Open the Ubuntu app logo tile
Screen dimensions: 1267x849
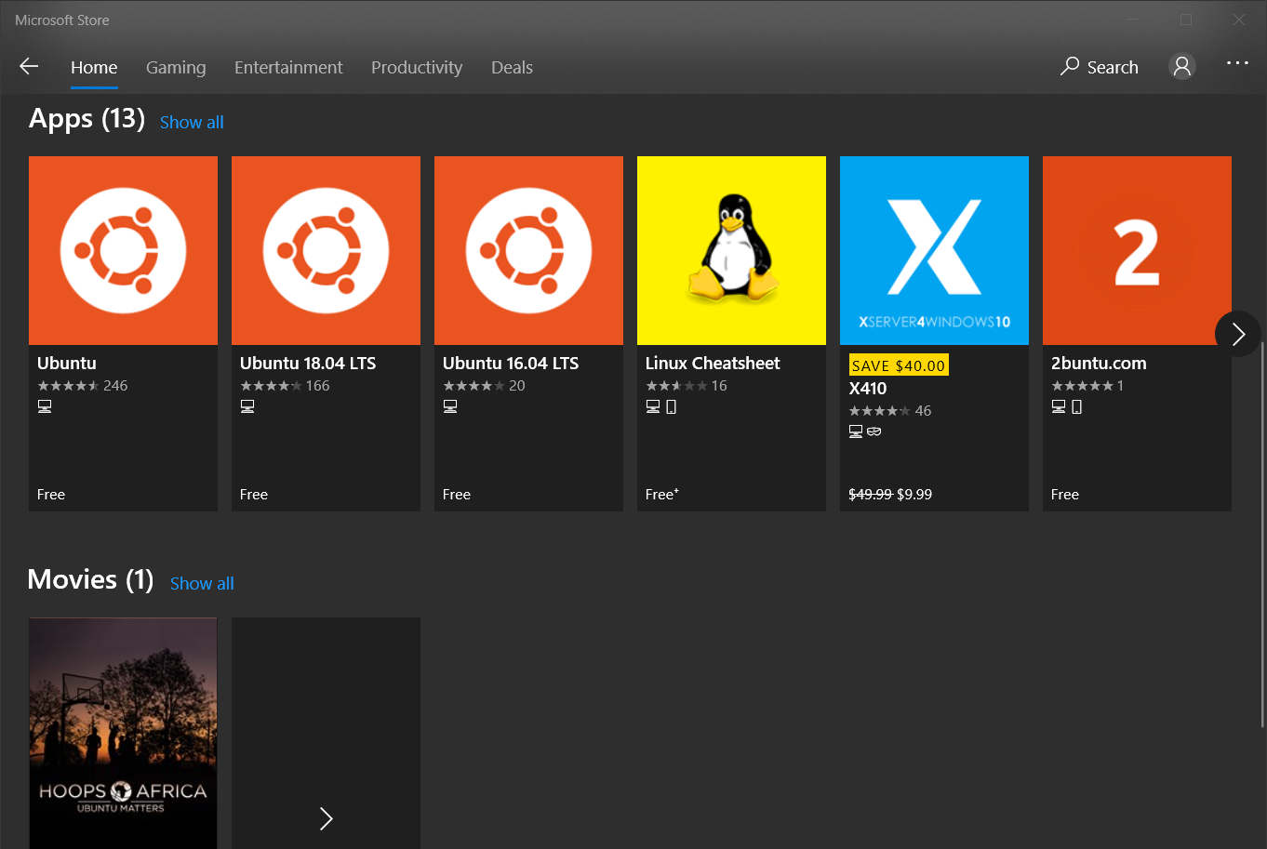point(123,250)
